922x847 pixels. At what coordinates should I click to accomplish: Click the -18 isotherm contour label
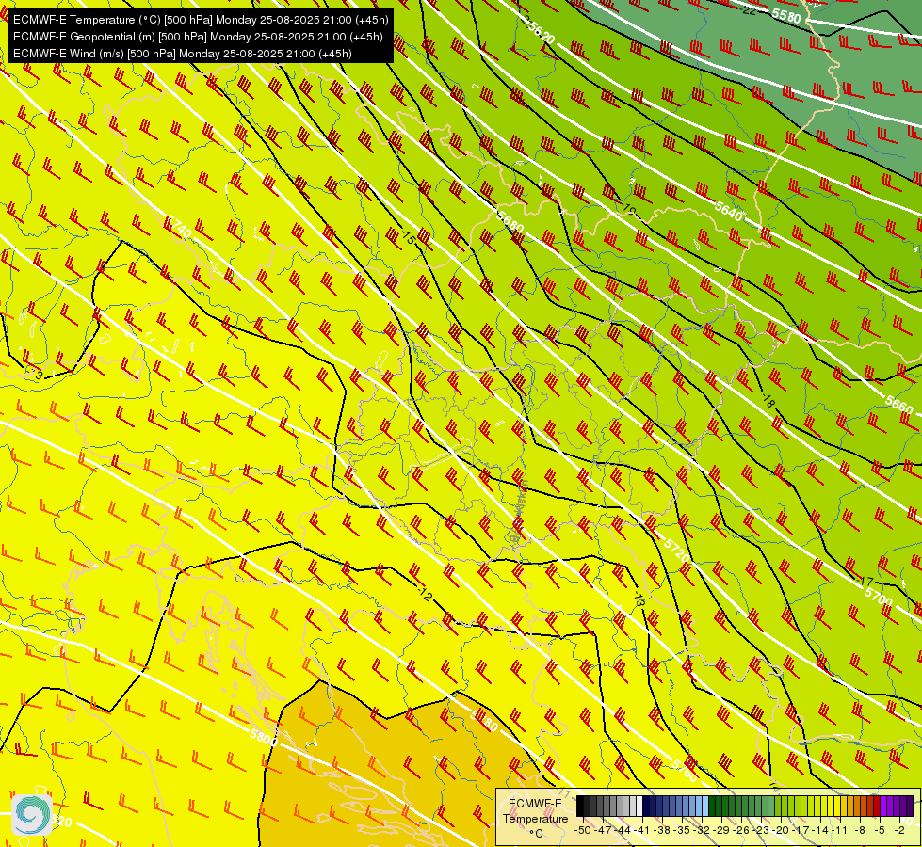pyautogui.click(x=768, y=401)
